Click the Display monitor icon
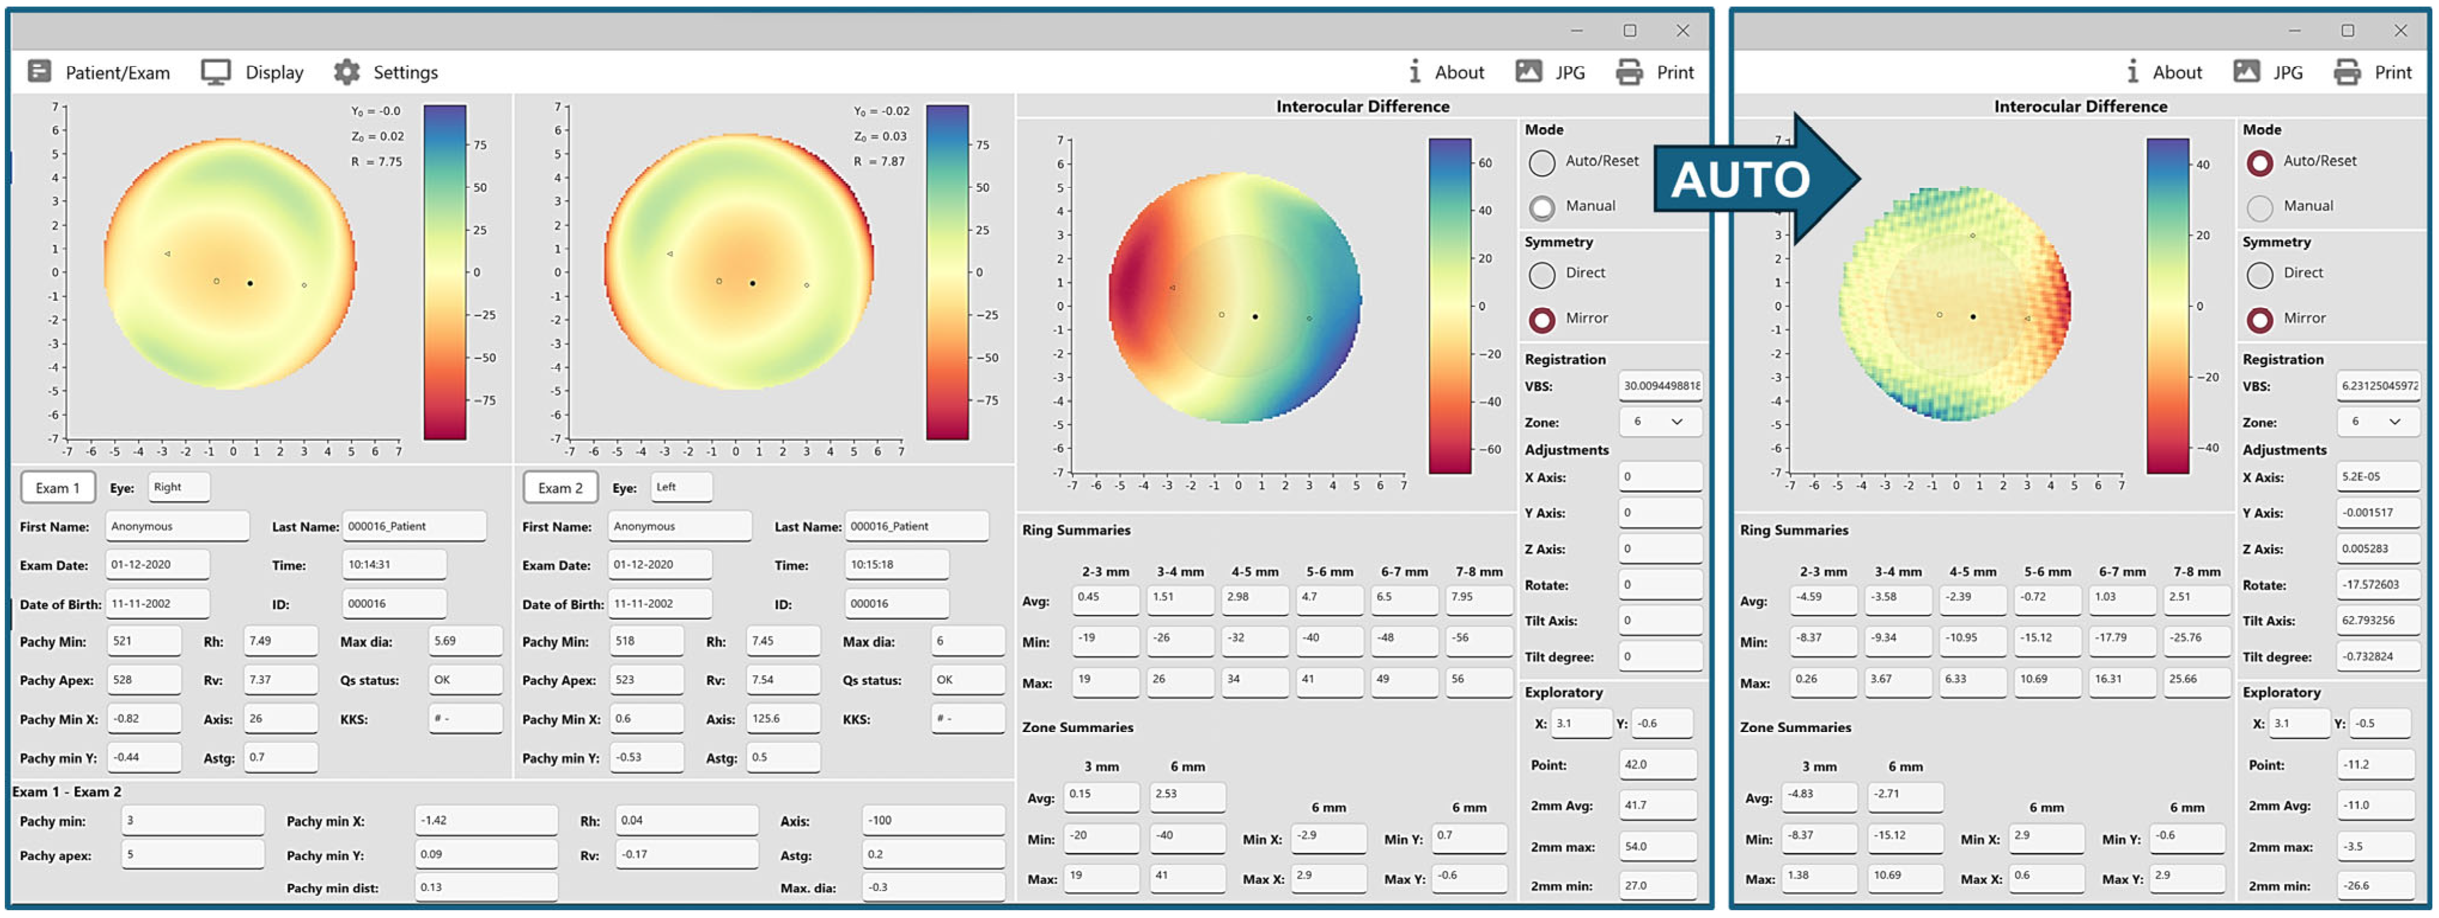 coord(216,72)
